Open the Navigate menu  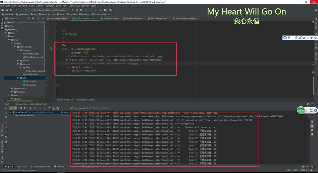[23, 6]
